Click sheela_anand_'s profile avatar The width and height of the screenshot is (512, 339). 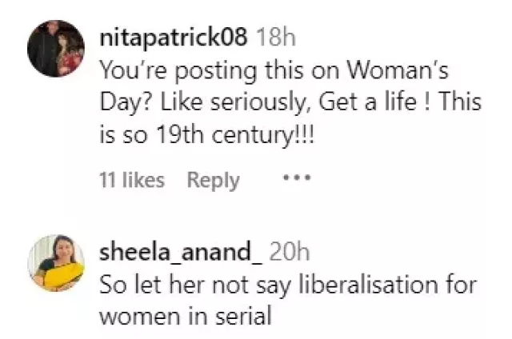point(57,263)
